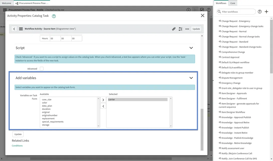Switch to the Core tab
The width and height of the screenshot is (273, 161).
233,3
